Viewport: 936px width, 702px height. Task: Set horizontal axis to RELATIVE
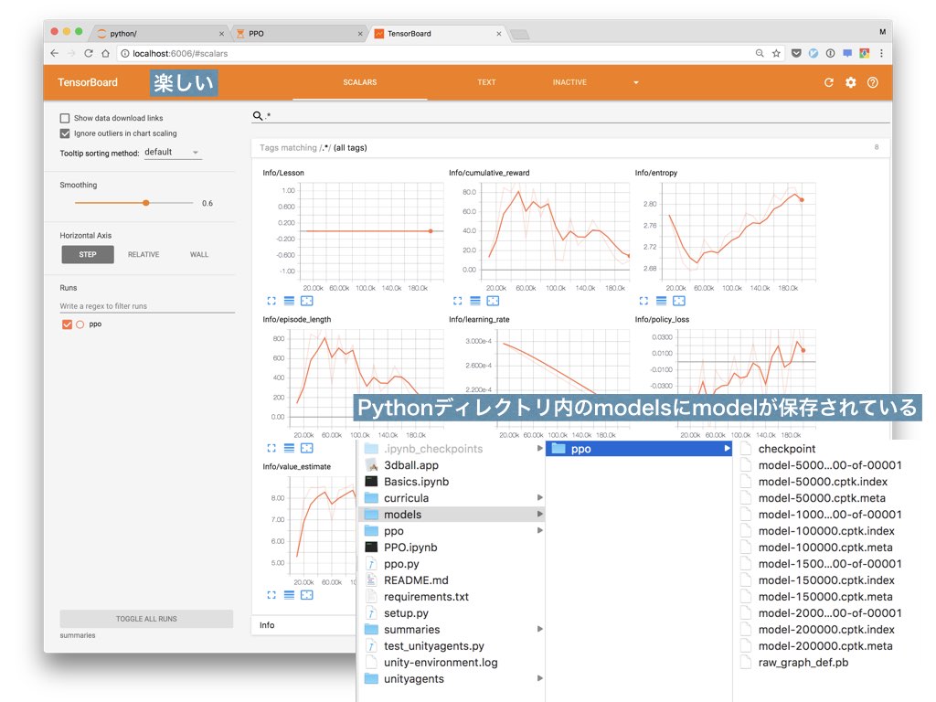tap(144, 254)
